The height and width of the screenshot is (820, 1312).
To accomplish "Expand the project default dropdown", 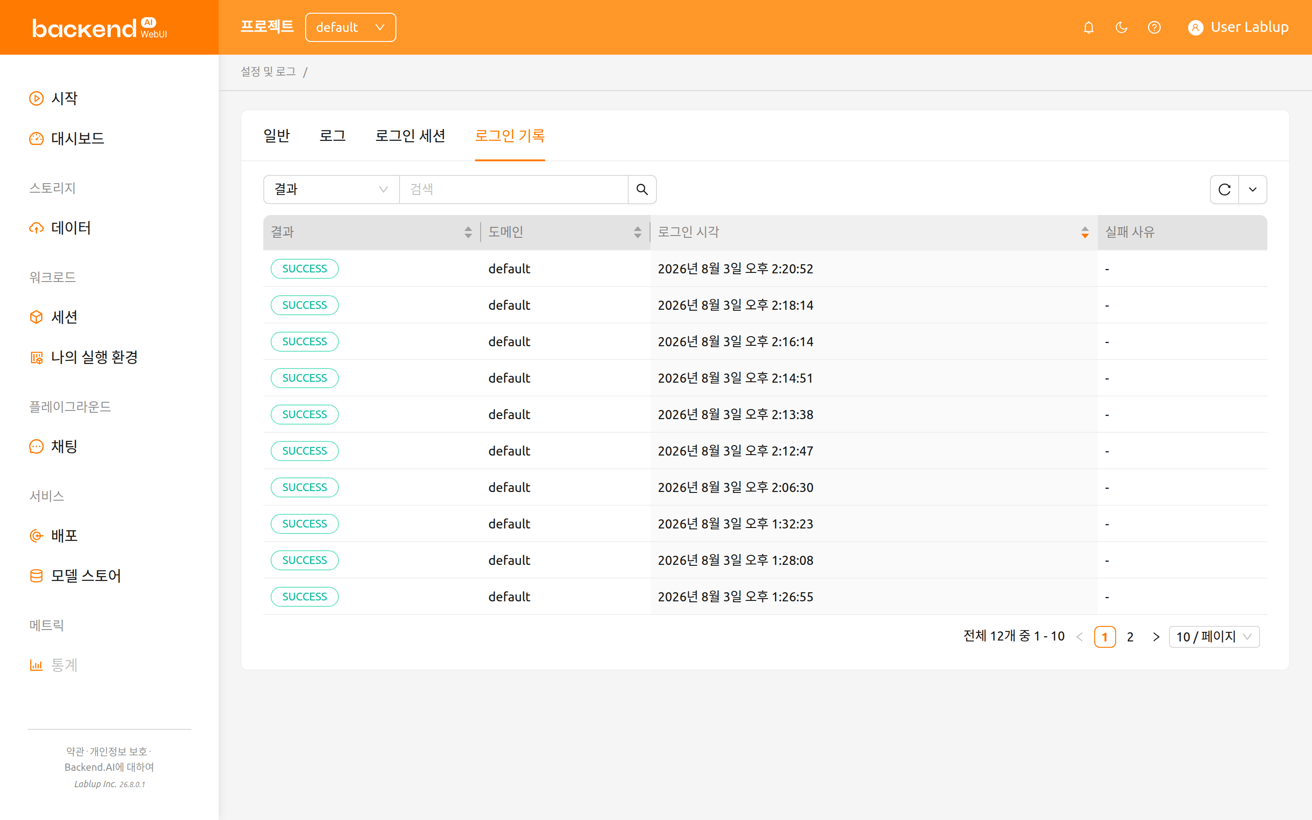I will click(x=351, y=27).
